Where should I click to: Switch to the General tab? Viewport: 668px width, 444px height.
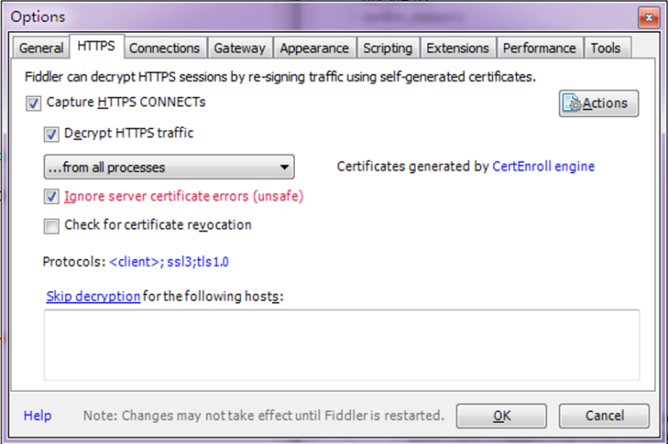click(41, 48)
